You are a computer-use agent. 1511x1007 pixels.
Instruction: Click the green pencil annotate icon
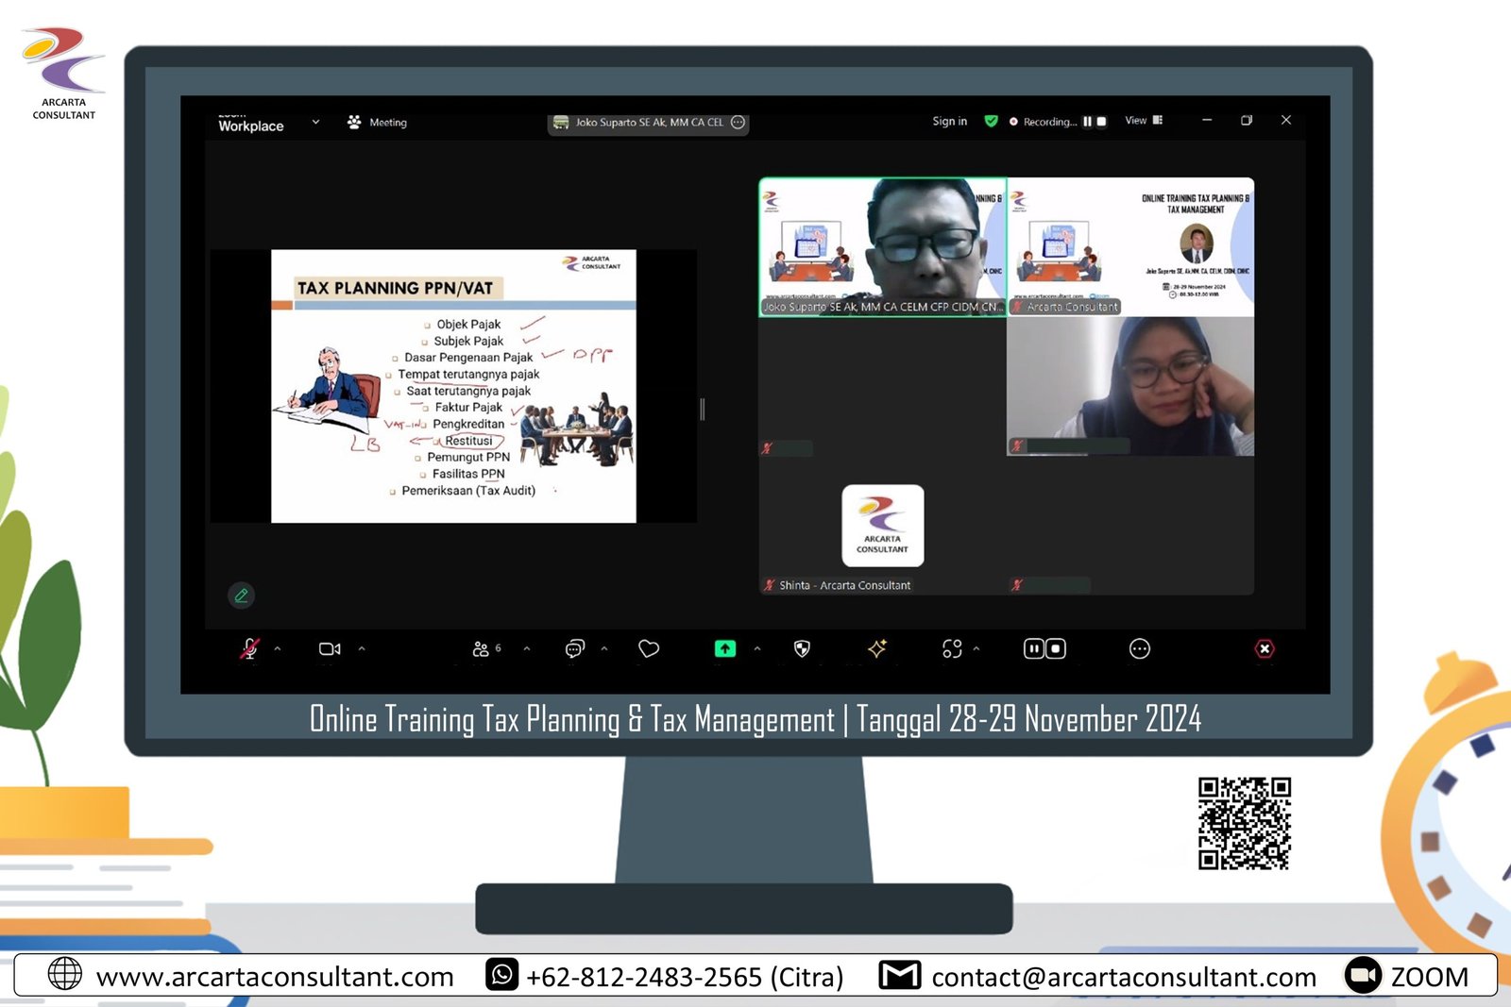(x=242, y=596)
